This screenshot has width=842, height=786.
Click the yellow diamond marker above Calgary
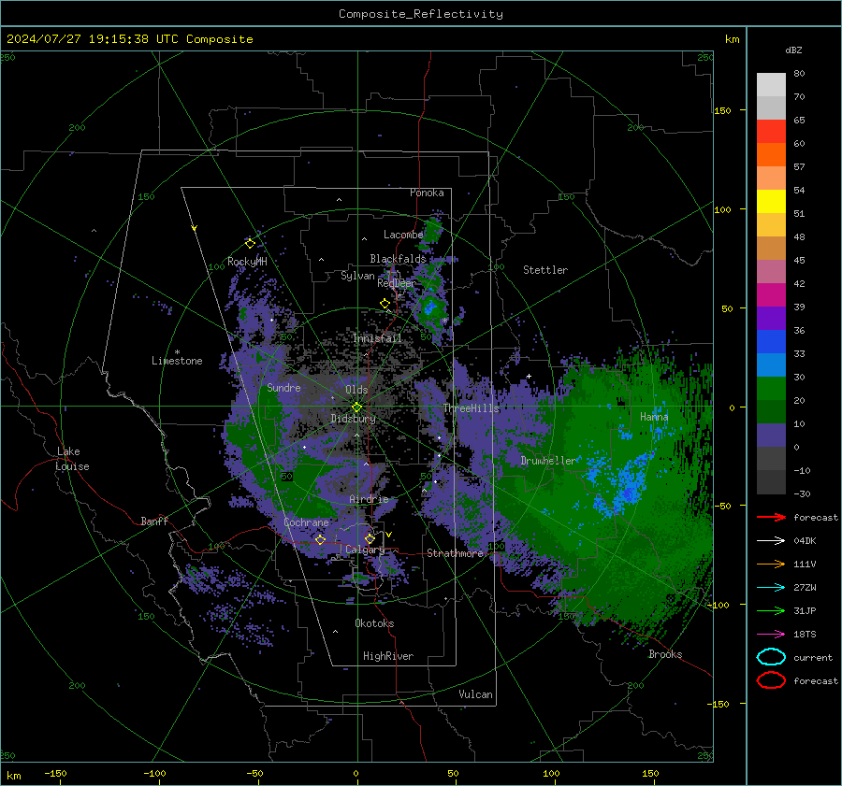coord(370,538)
